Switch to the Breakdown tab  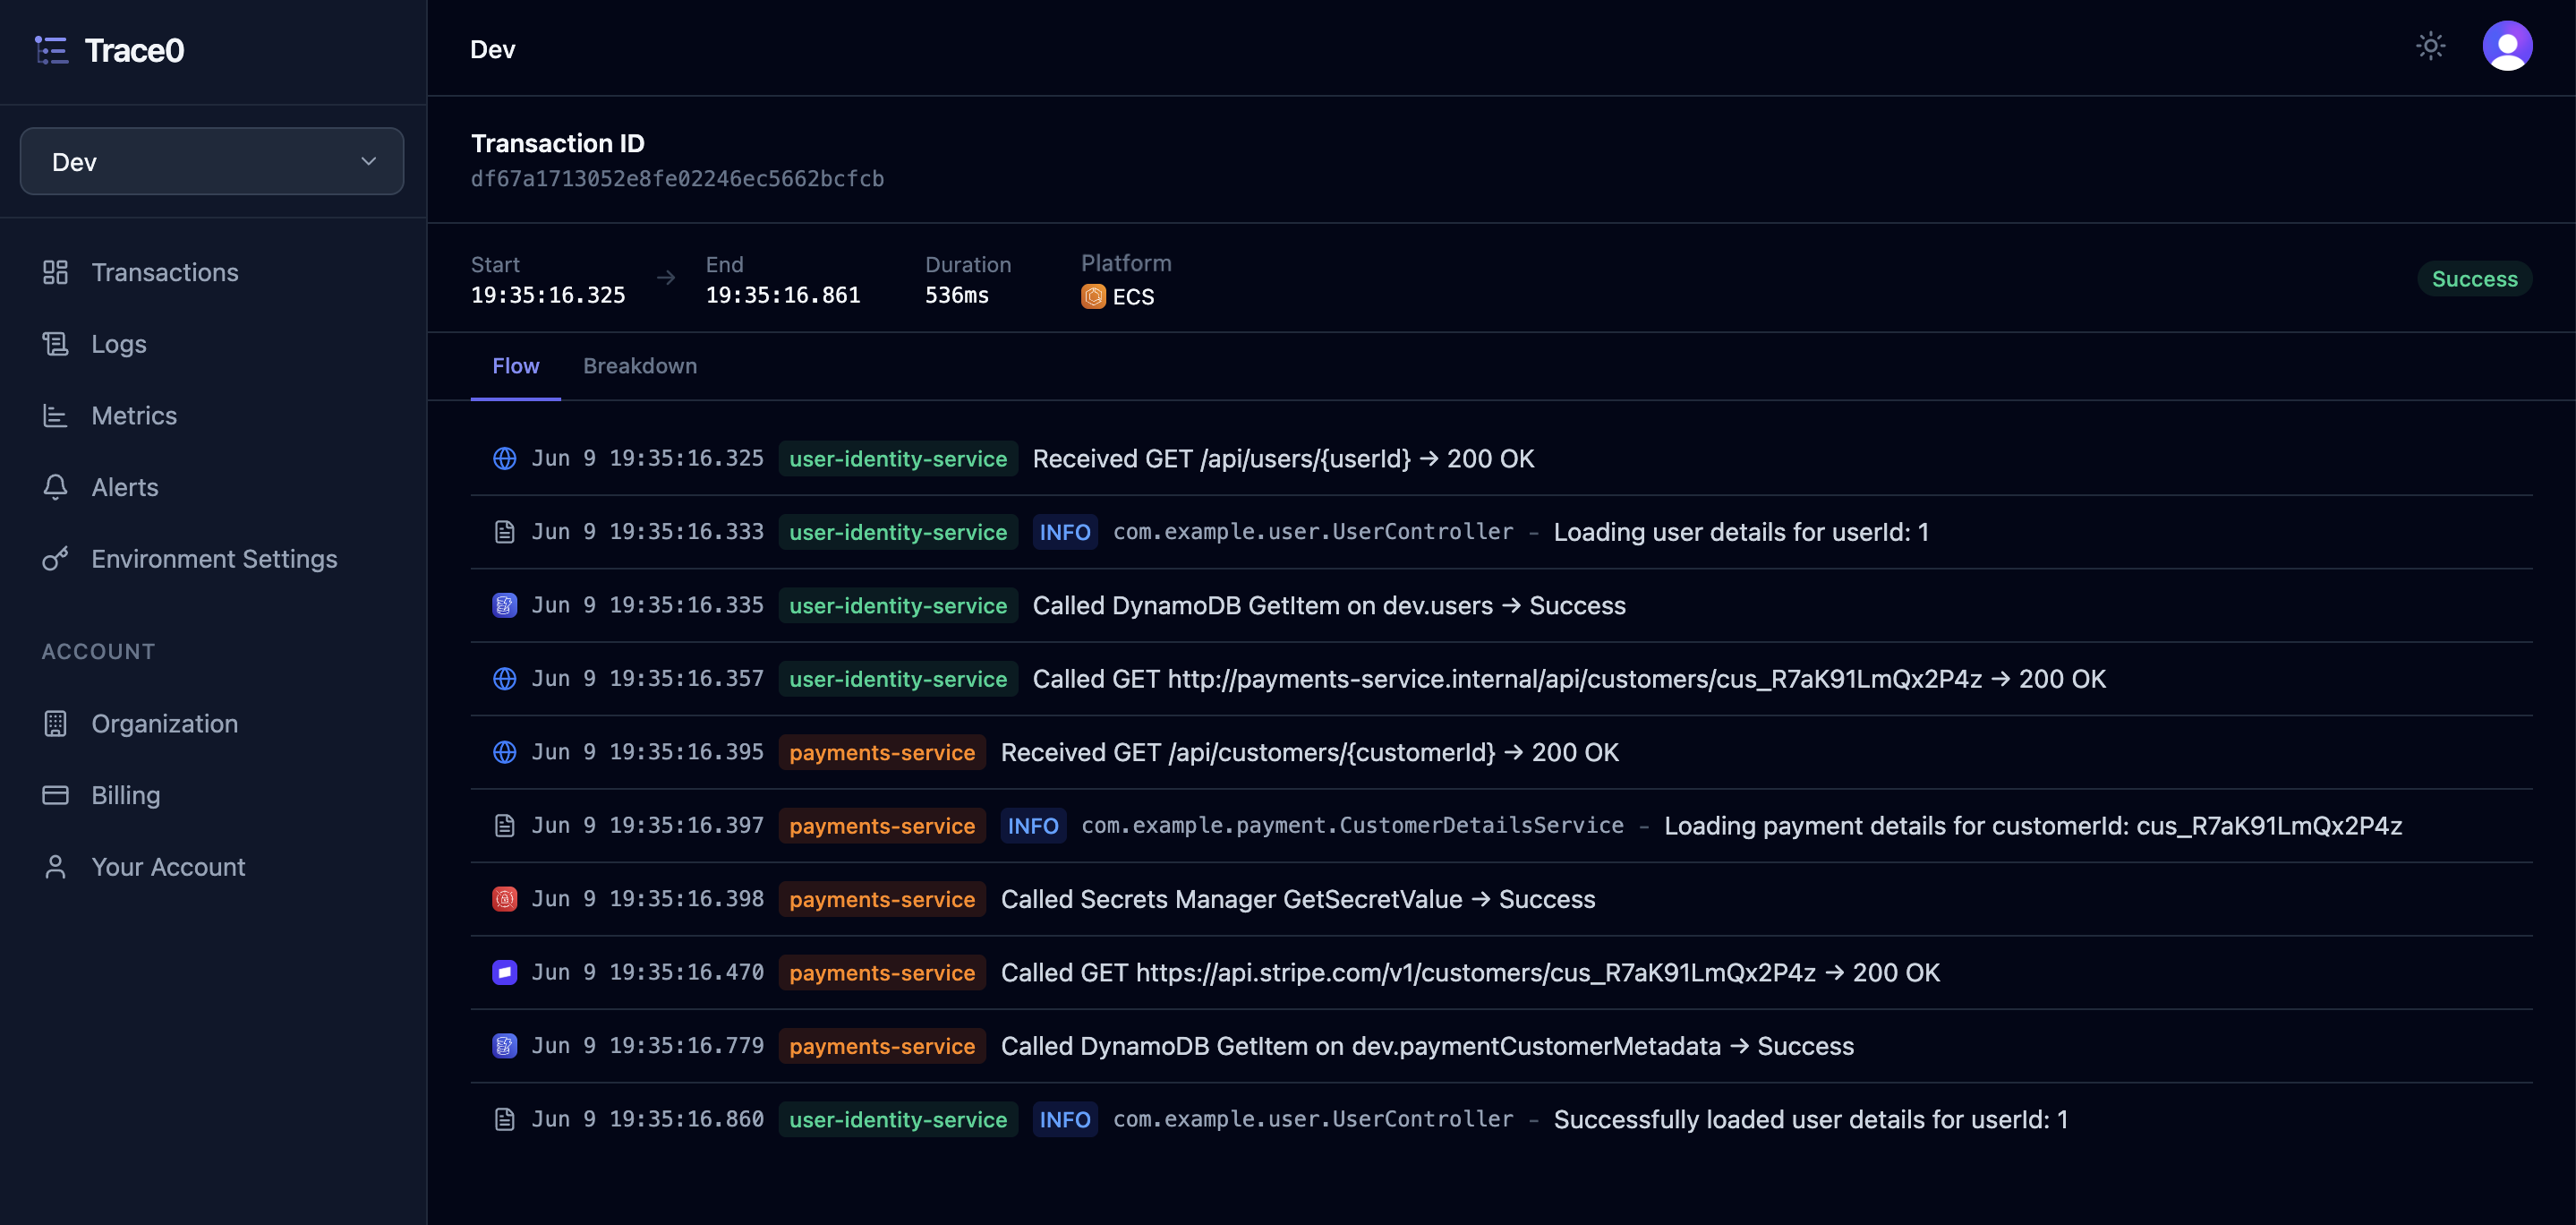640,366
